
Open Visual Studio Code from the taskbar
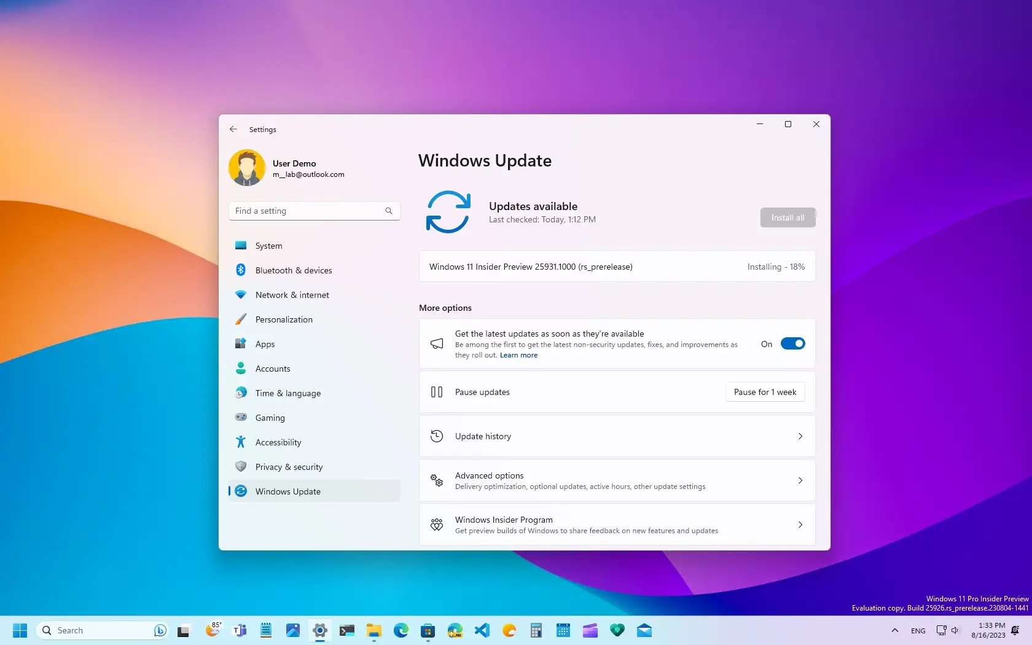pos(482,630)
